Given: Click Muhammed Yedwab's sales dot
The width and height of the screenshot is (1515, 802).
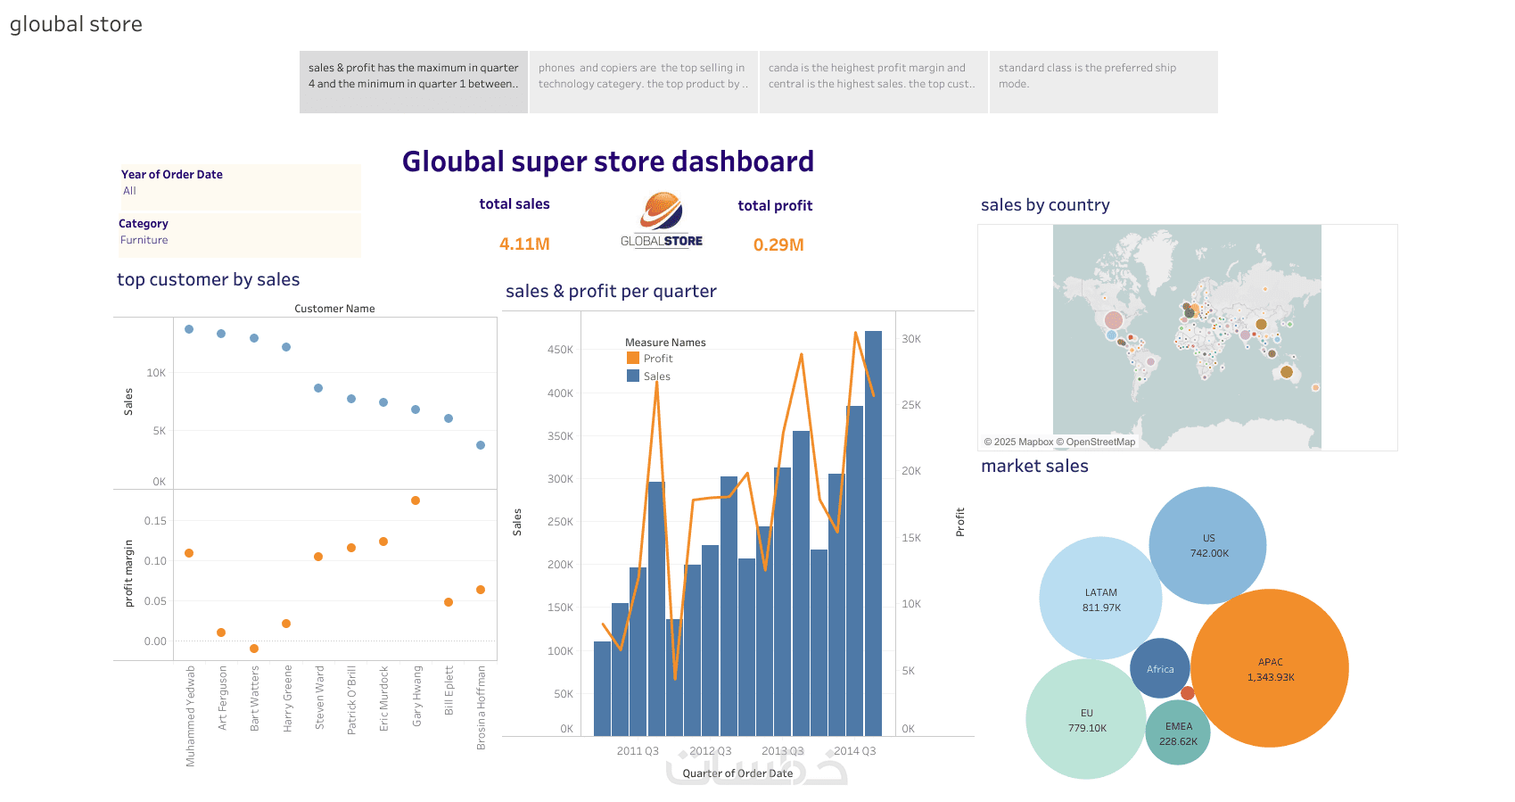Looking at the screenshot, I should [x=189, y=329].
